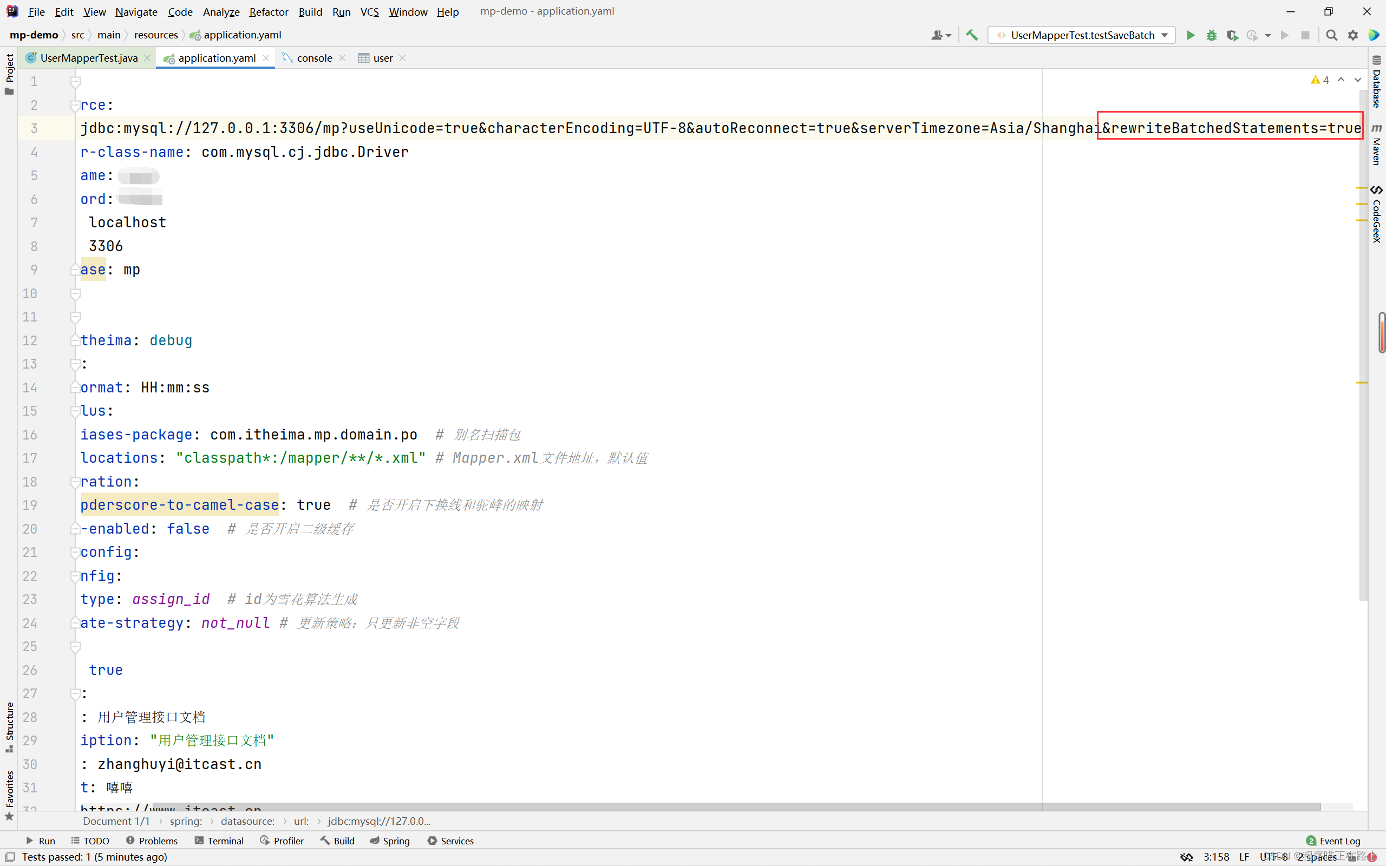Open the user account dropdown
The height and width of the screenshot is (866, 1386).
[x=940, y=36]
